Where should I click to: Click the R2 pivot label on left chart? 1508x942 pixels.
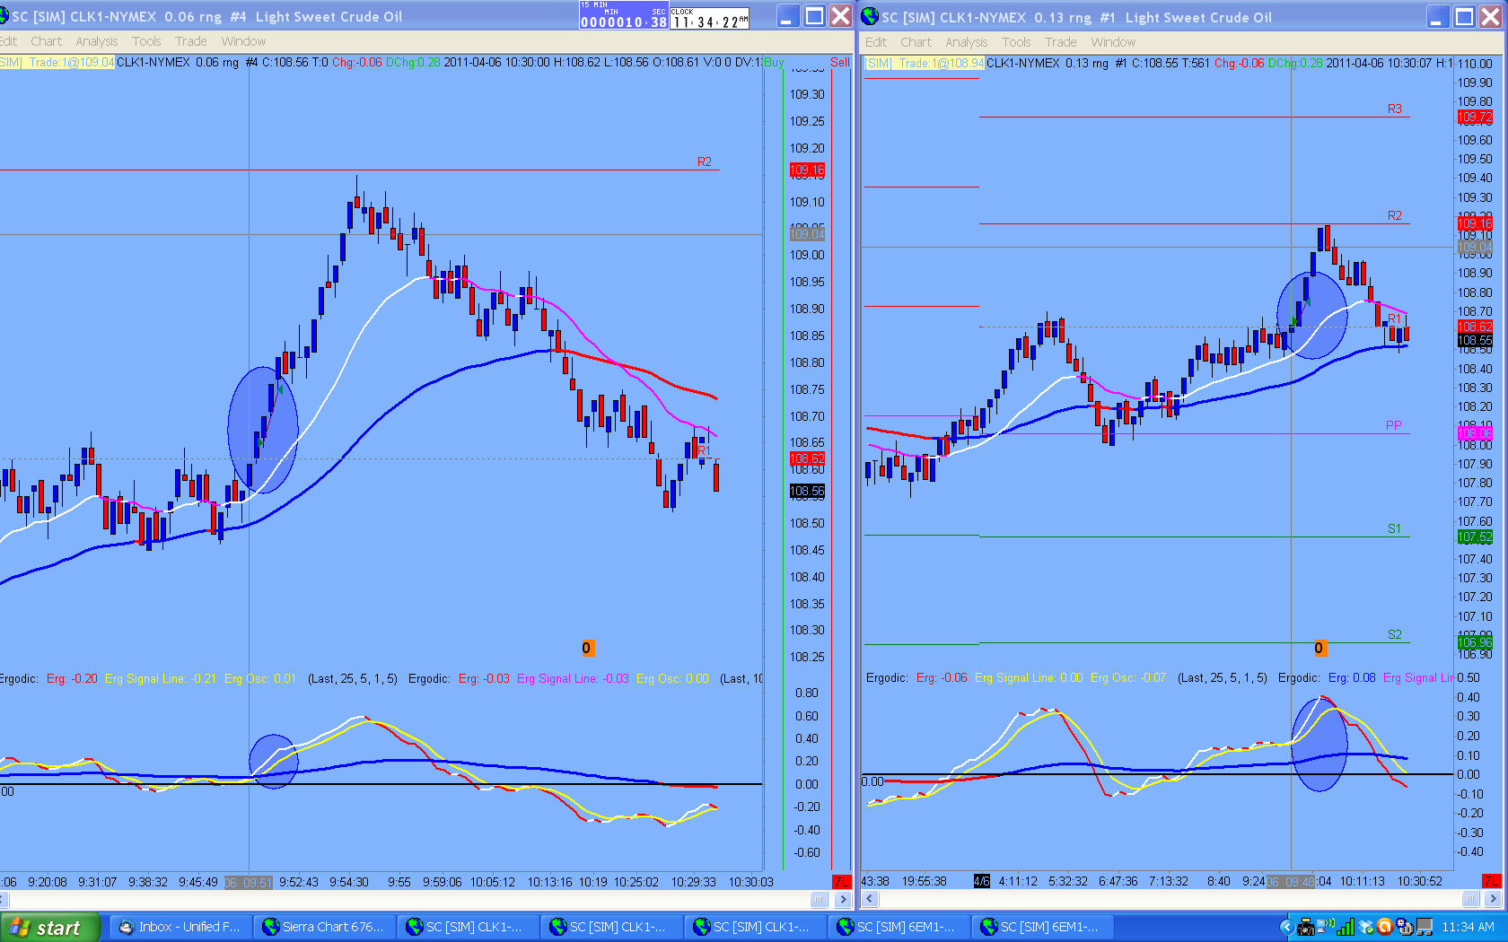point(704,161)
